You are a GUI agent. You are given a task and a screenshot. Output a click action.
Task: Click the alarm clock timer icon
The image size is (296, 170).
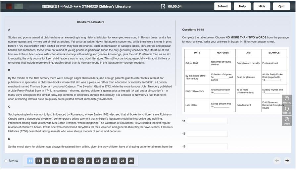[163, 6]
